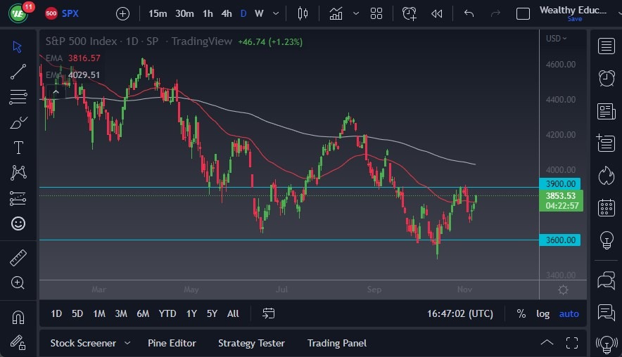Open the public chats panel
This screenshot has height=357, width=622.
click(606, 280)
